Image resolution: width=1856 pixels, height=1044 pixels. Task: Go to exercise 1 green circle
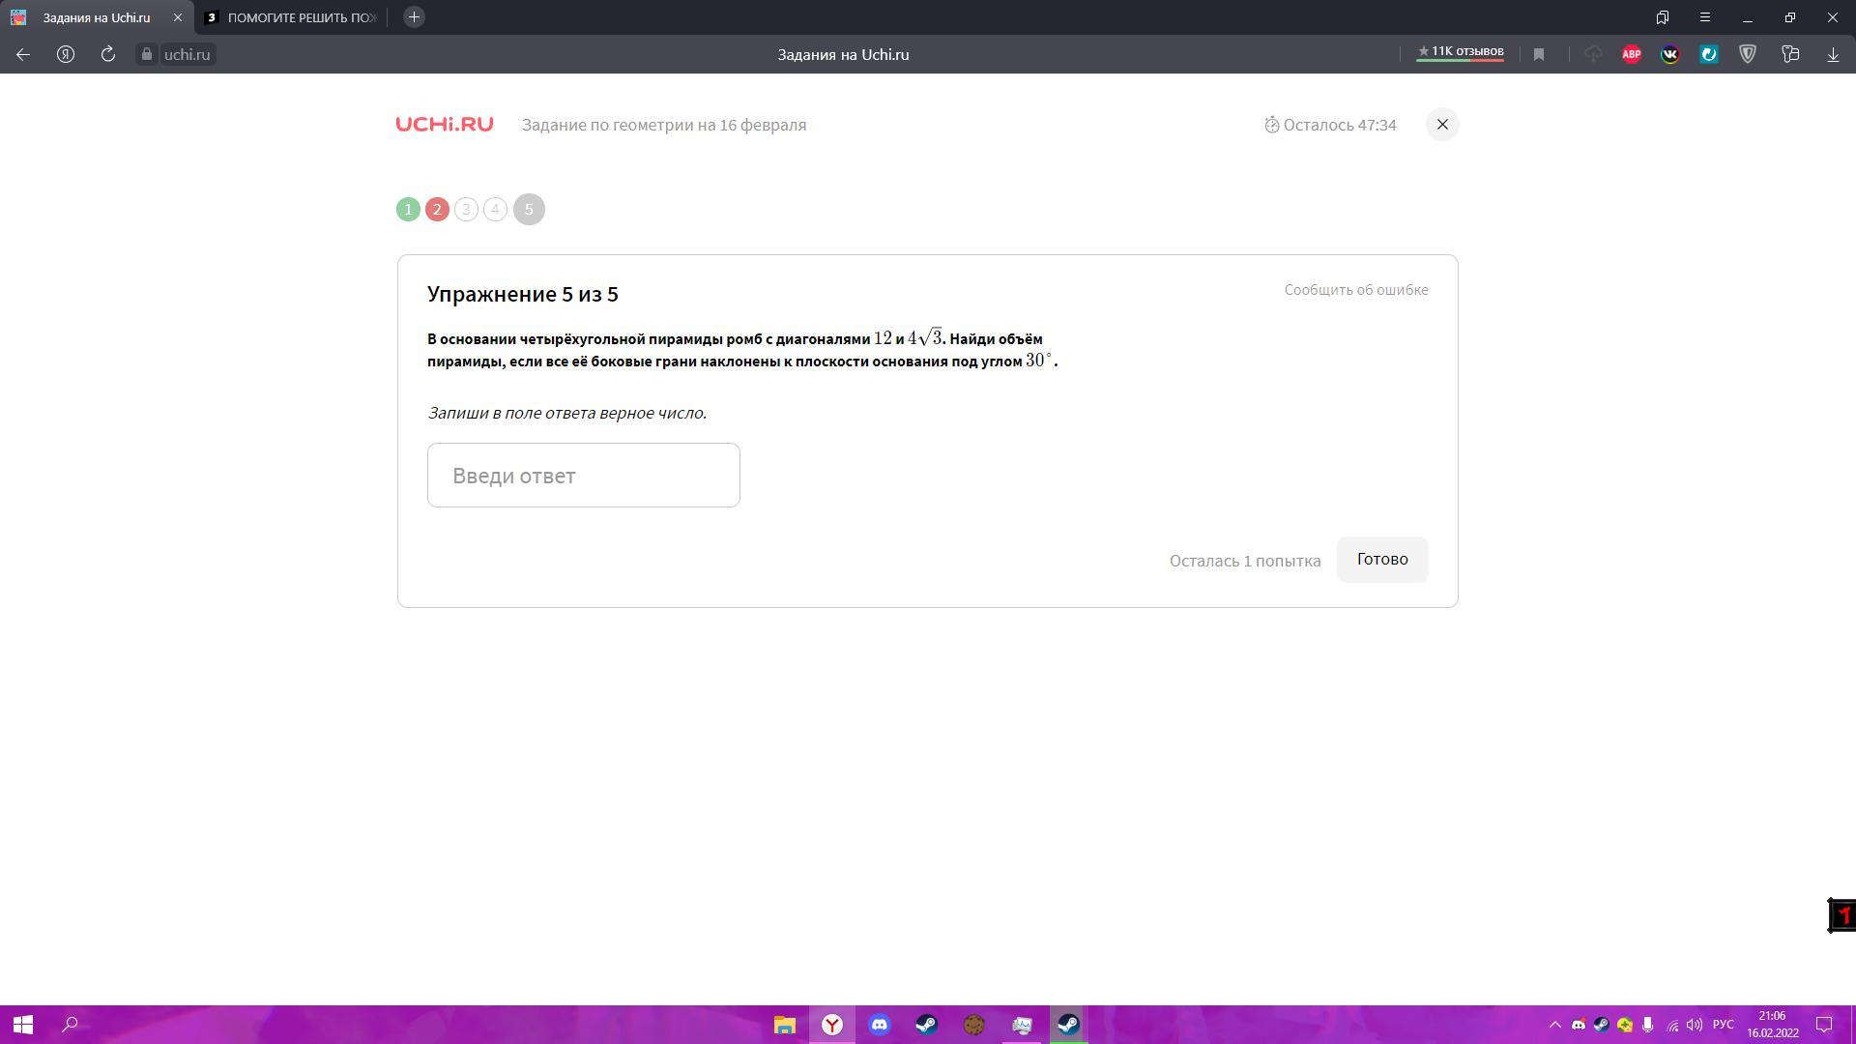tap(408, 210)
